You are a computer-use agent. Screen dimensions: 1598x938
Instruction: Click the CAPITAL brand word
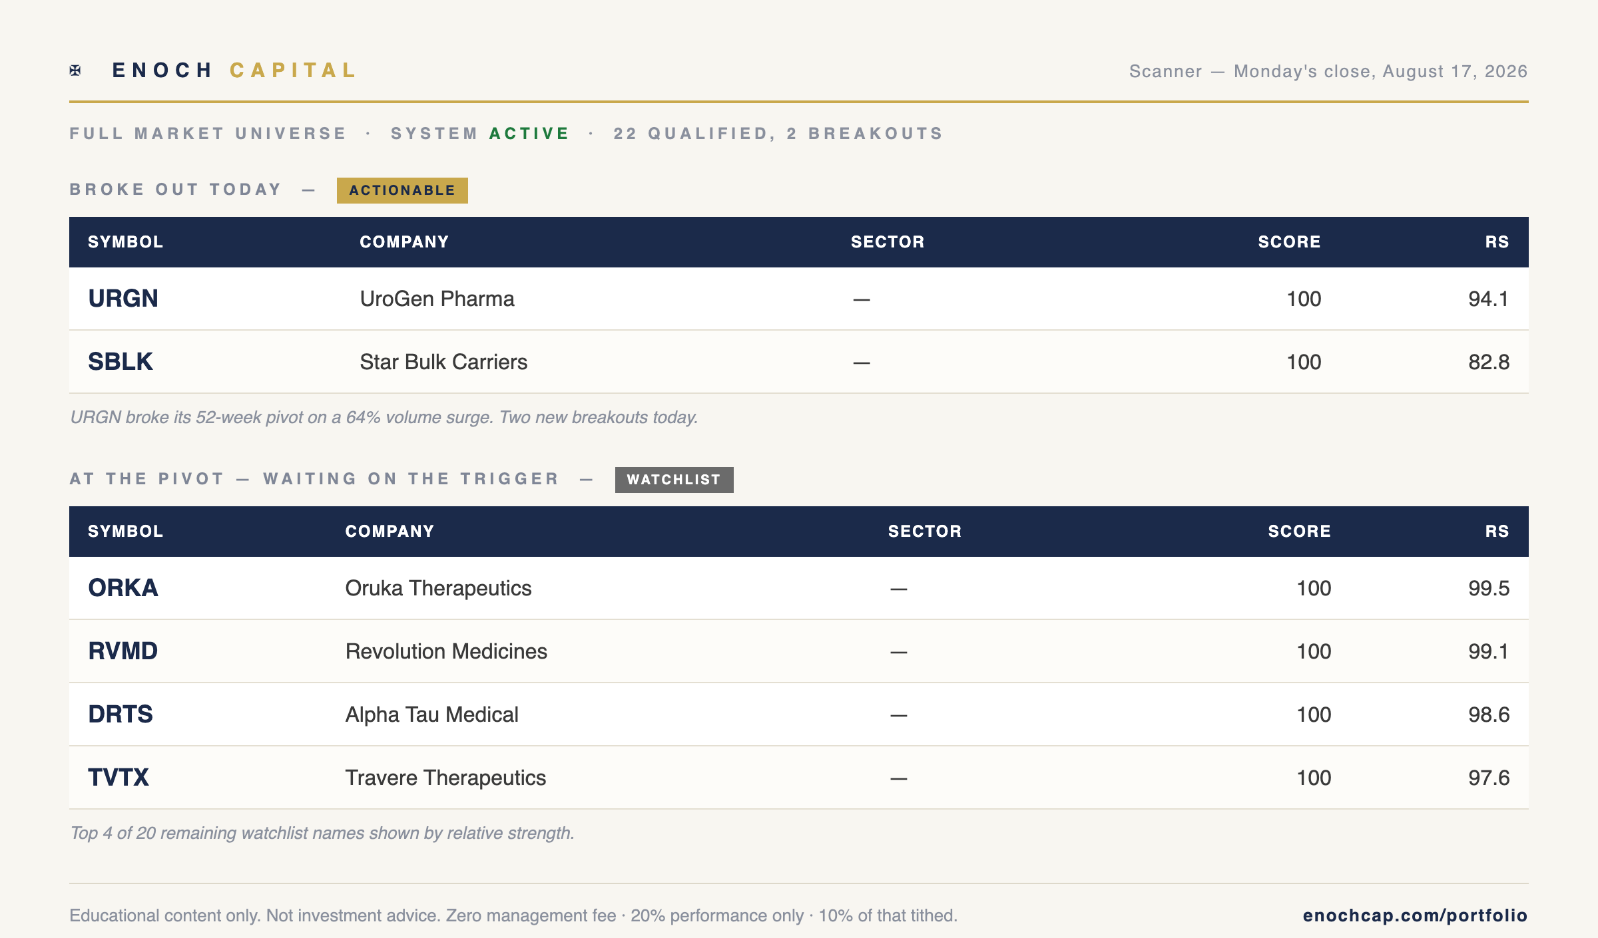point(293,71)
